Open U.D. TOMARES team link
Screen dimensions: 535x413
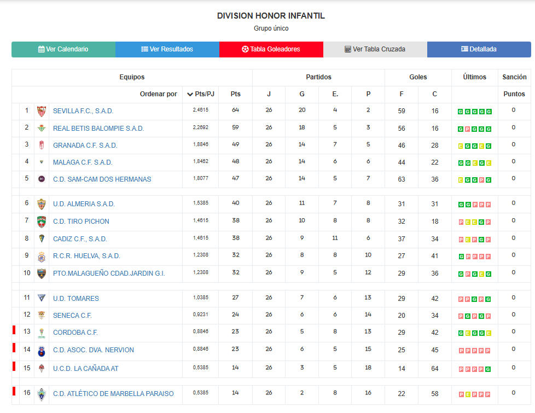75,299
